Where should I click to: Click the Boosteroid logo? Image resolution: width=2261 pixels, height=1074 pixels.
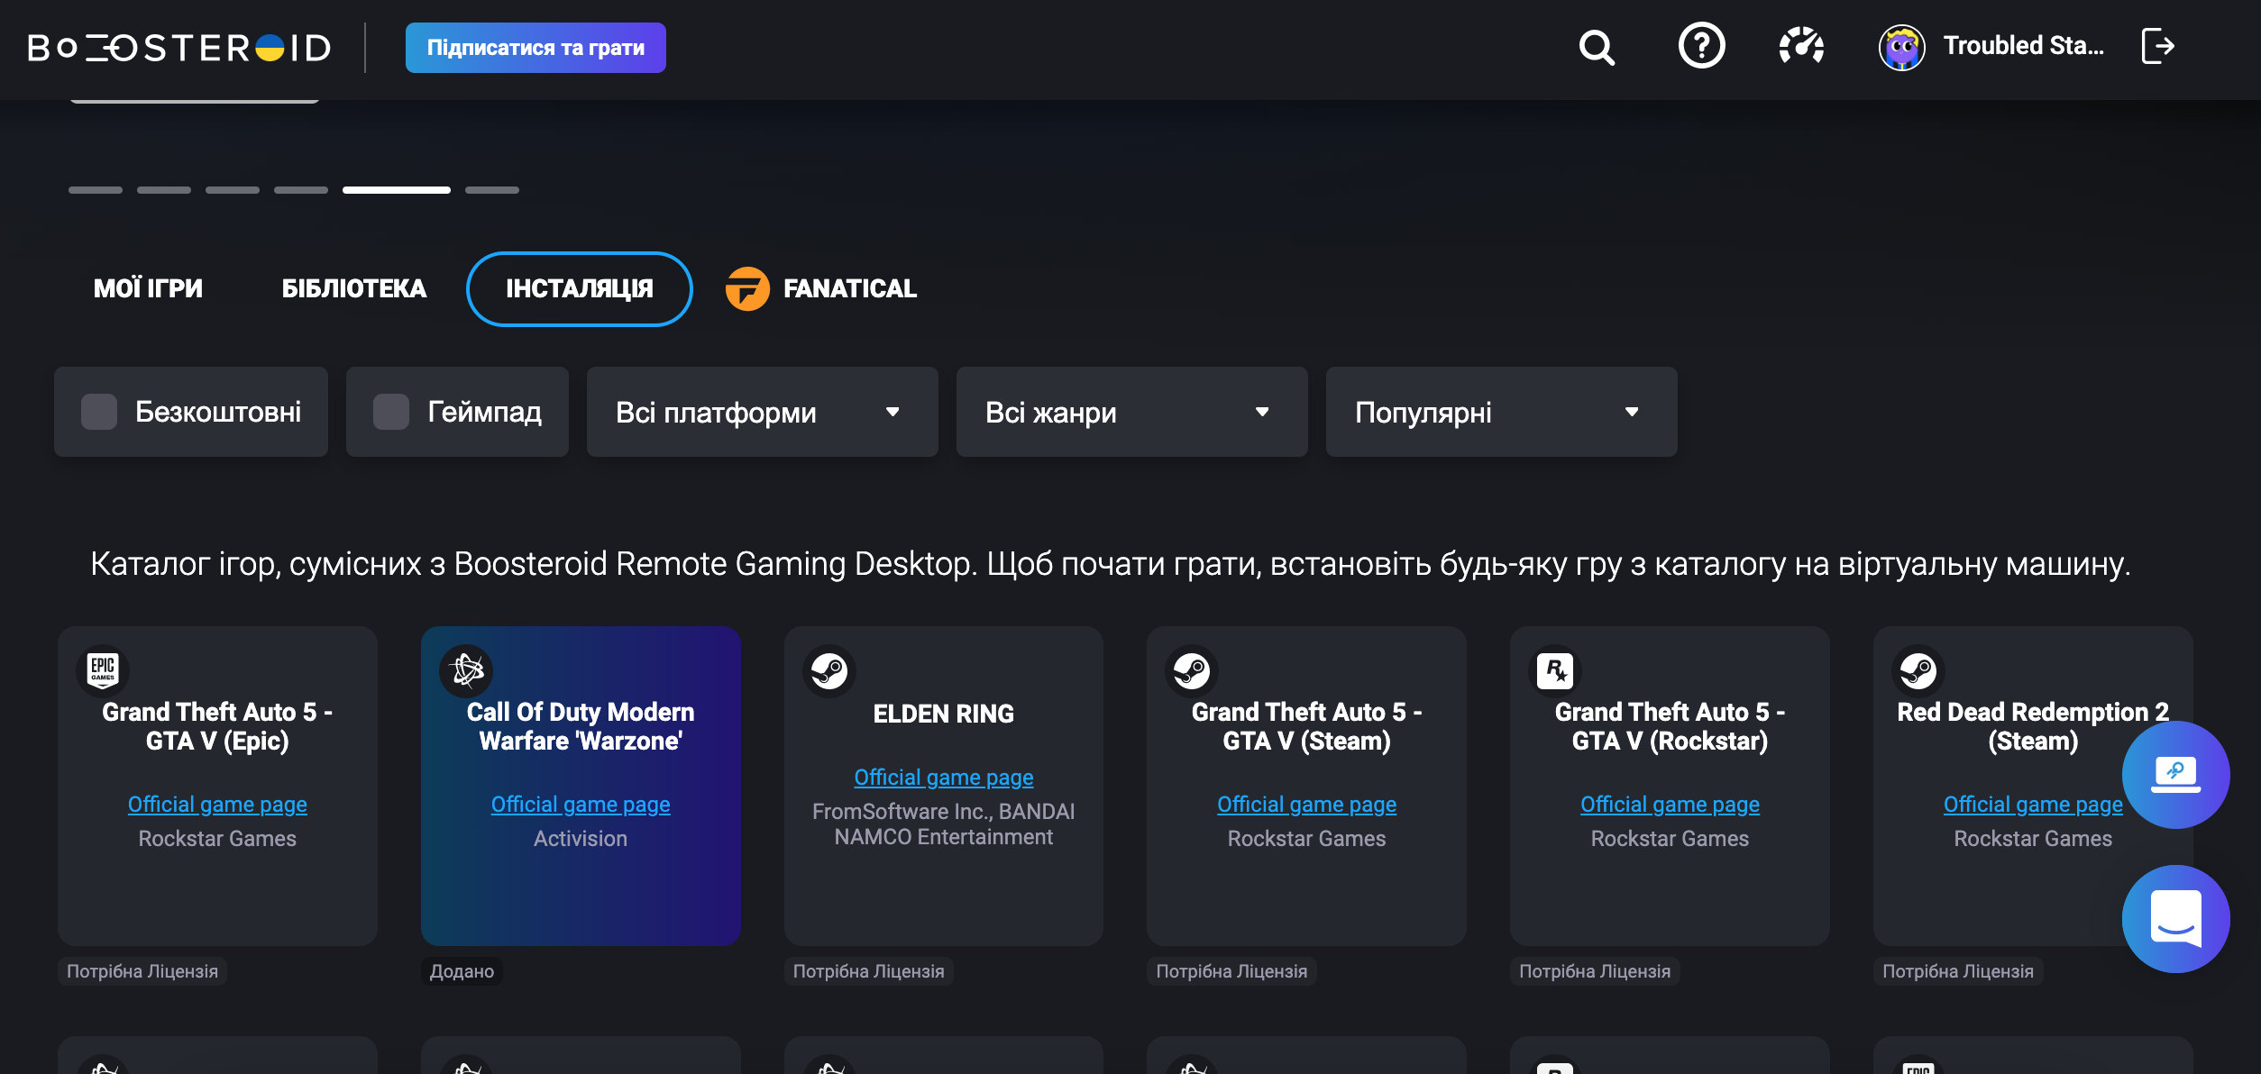click(180, 48)
